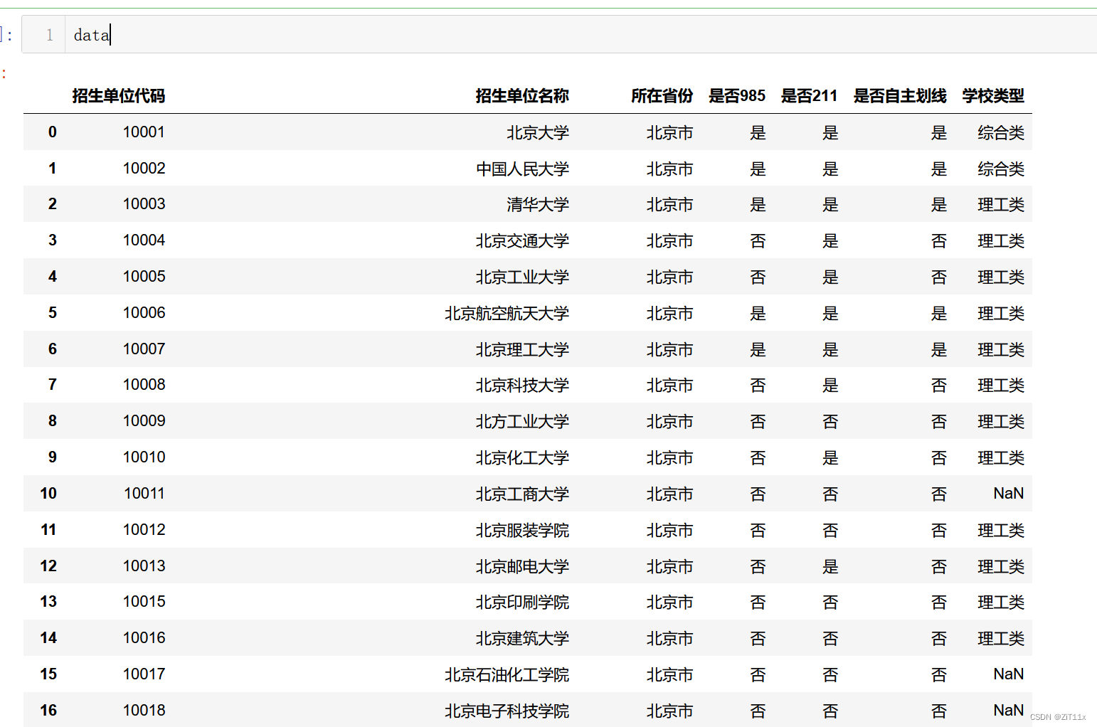Select the cell 北京交通大学
The width and height of the screenshot is (1097, 727).
(523, 241)
